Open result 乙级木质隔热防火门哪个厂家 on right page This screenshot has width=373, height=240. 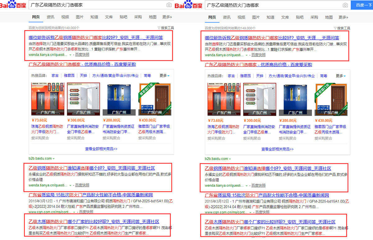pos(270,222)
